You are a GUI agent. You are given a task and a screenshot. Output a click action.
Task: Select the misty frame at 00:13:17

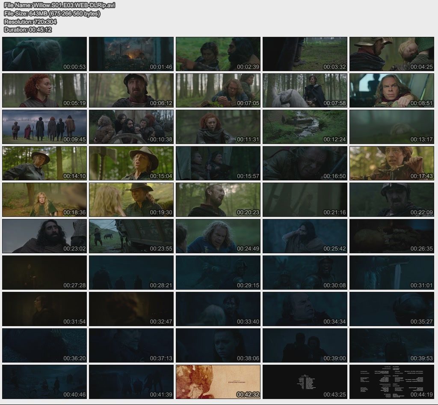[x=392, y=127]
